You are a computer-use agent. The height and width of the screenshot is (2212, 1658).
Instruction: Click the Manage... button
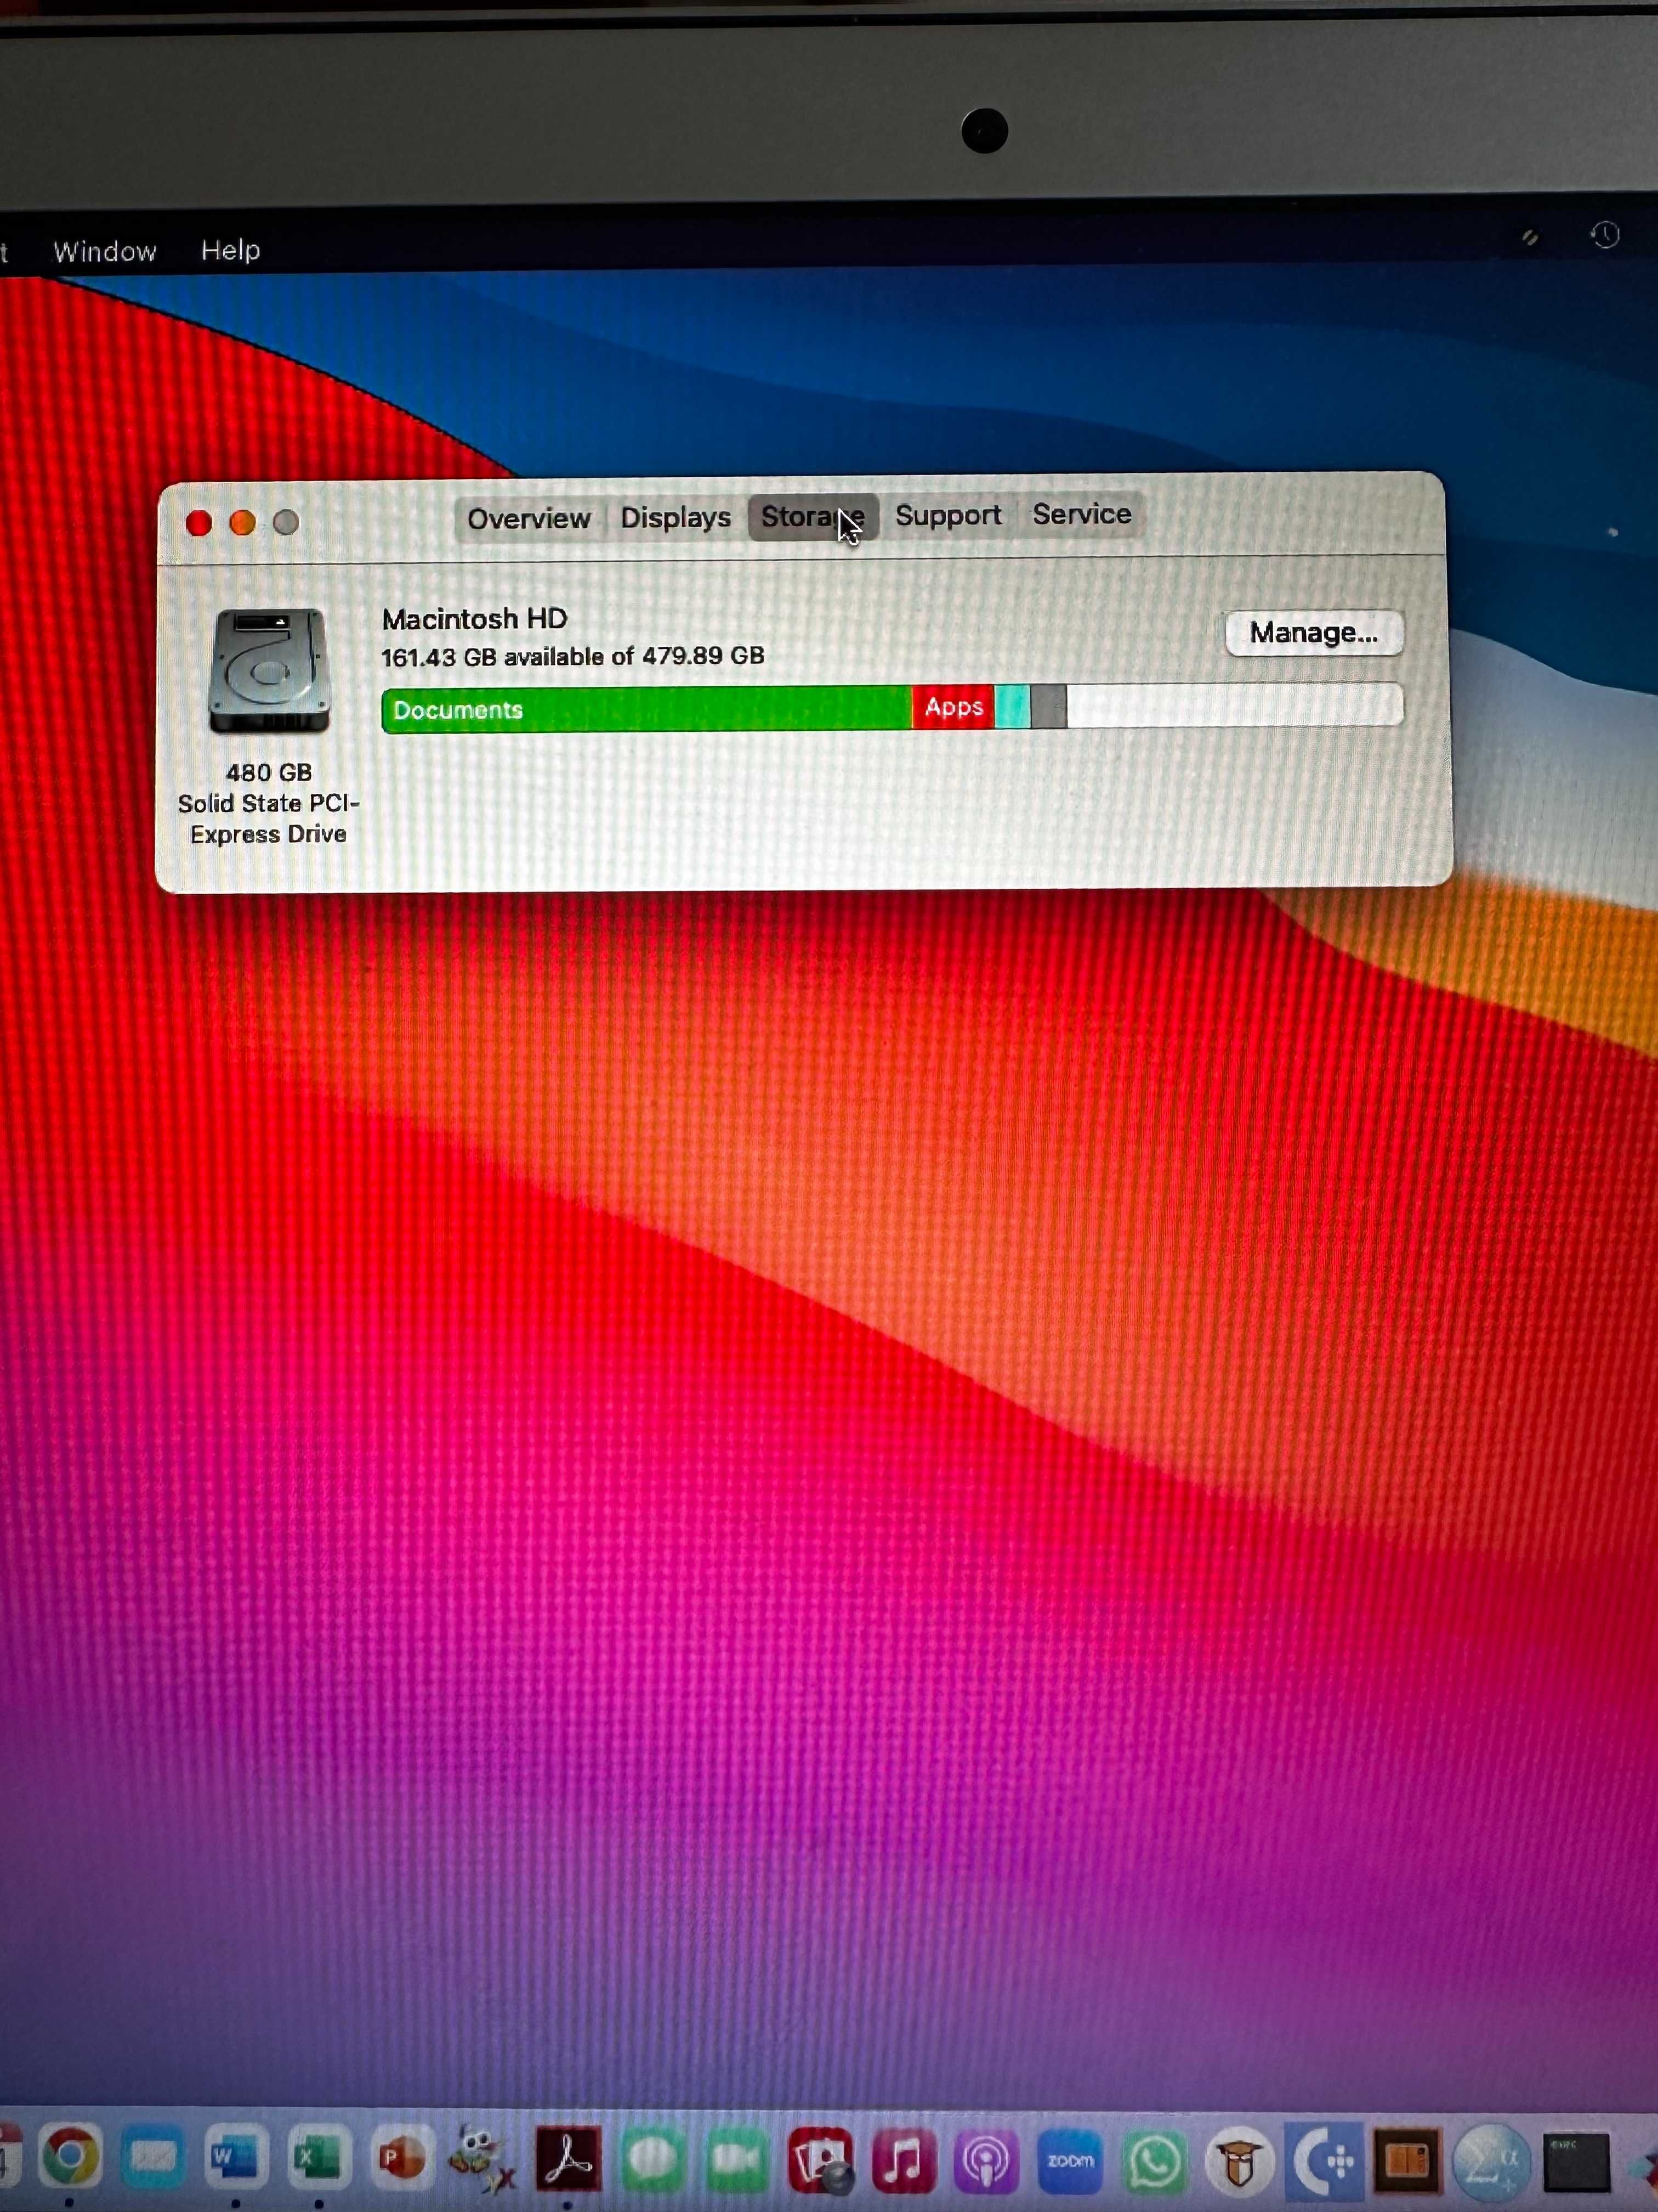[1314, 633]
